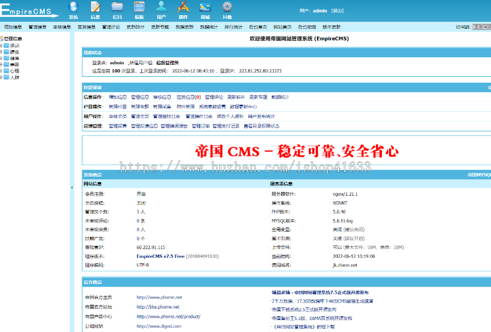Open the 商城 (Shop) card icon
This screenshot has width=491, height=332.
pos(205,7)
